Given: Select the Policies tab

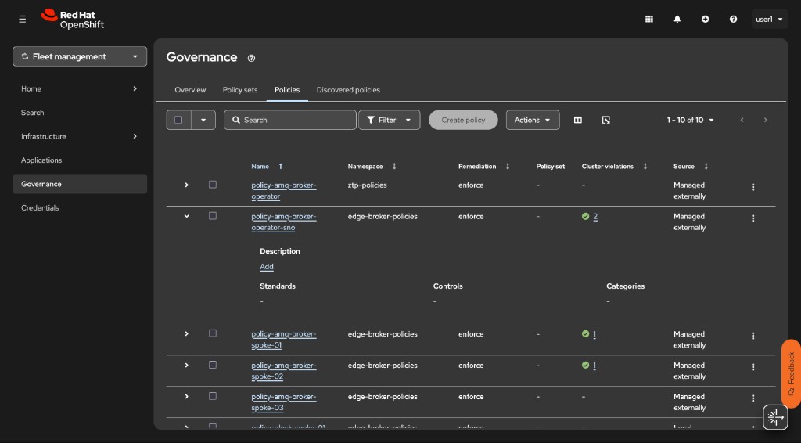Looking at the screenshot, I should pos(287,90).
